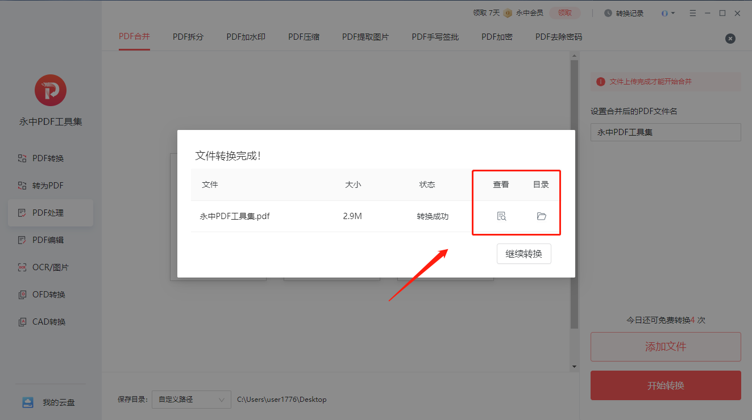The image size is (752, 420).
Task: Click the 保存目录 label
Action: [x=132, y=400]
